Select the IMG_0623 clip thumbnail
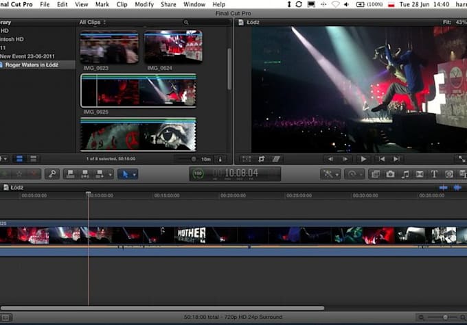467x325 pixels. coord(109,47)
